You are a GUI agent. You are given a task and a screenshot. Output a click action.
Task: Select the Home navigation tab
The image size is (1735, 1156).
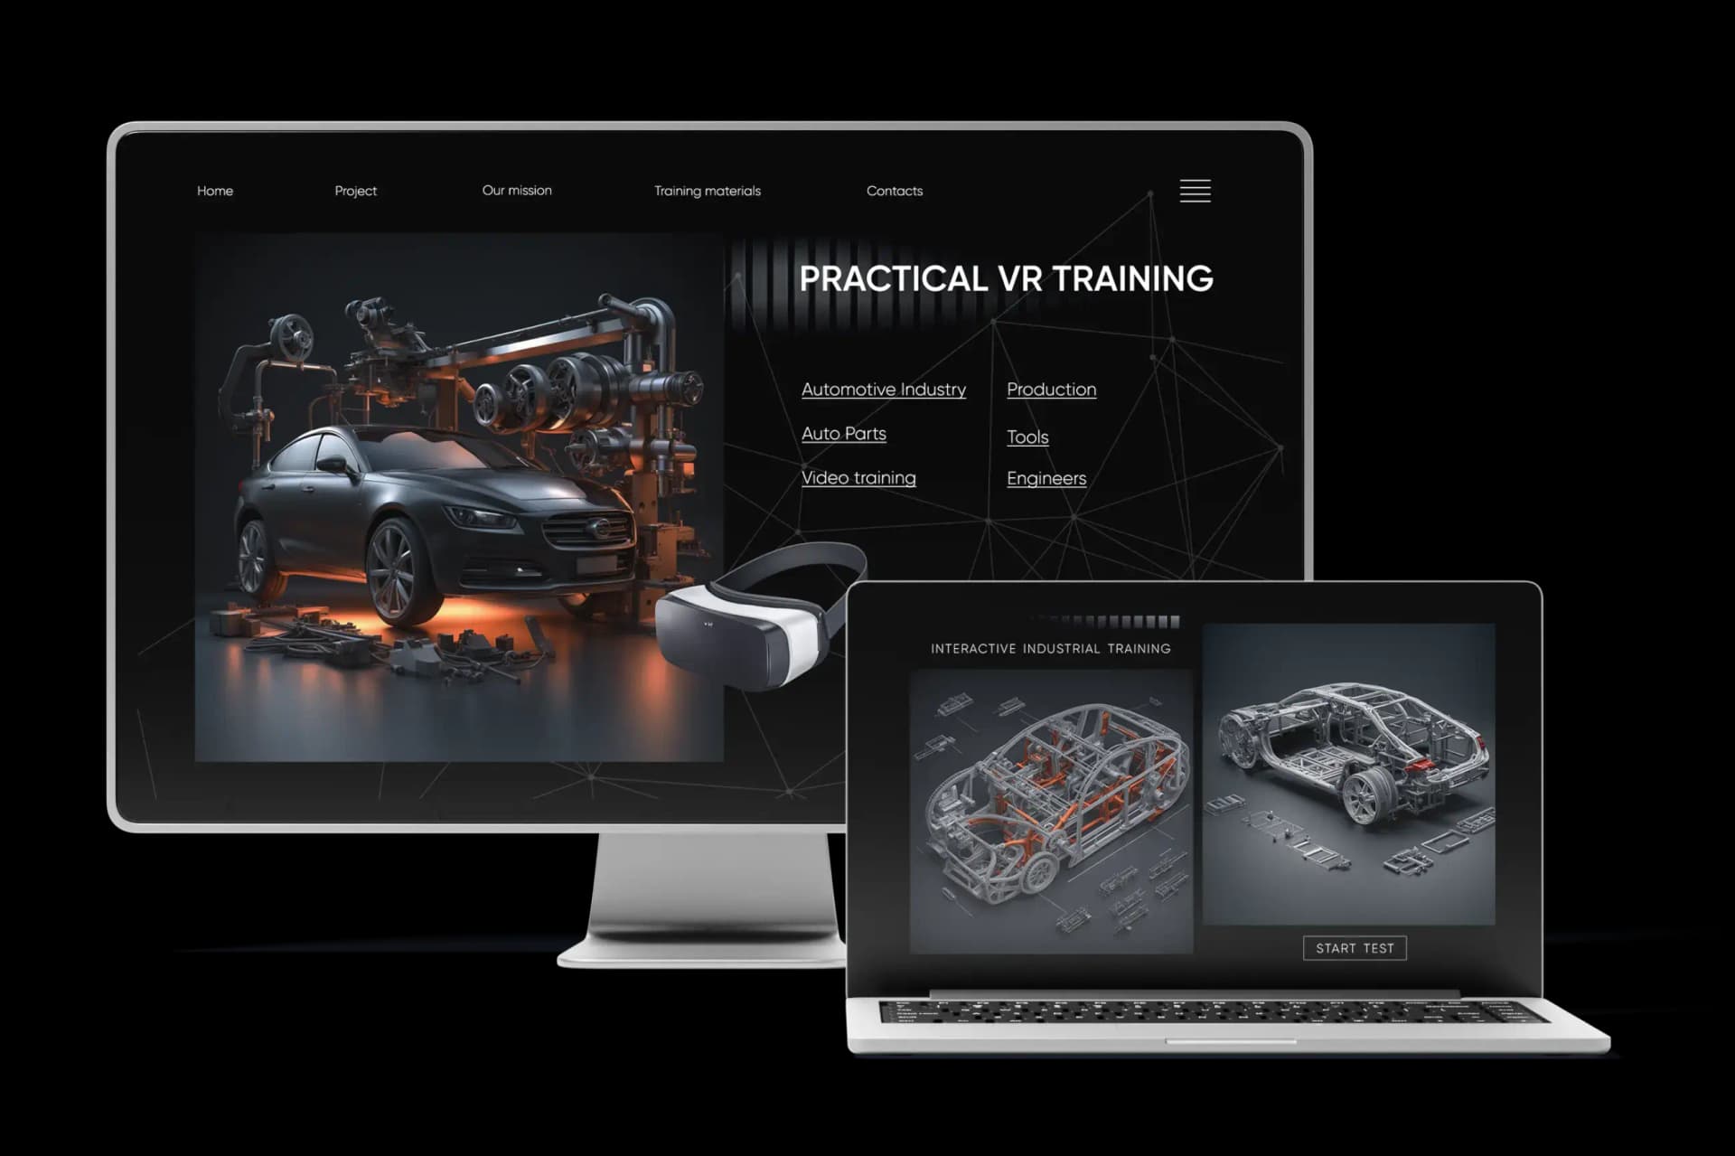(x=214, y=190)
